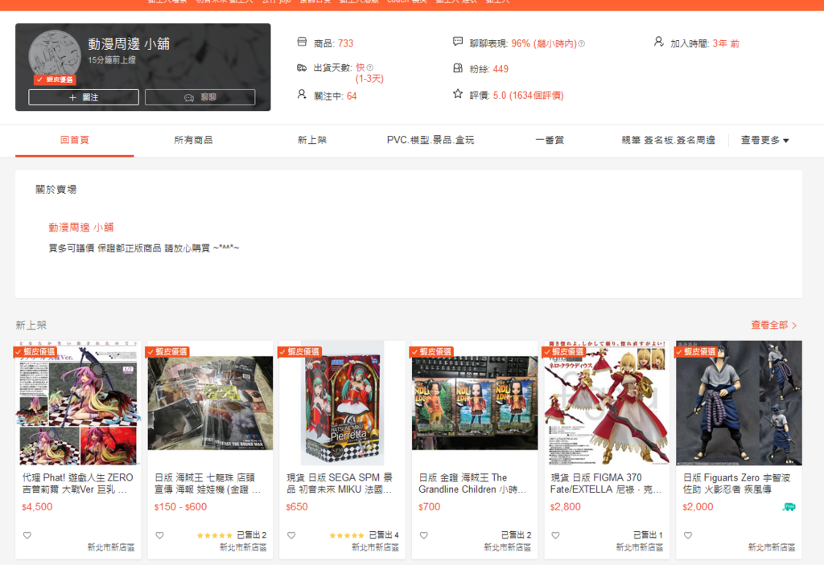Screen dimensions: 824x565
Task: Open rating 5.0 (1634個評價) link
Action: (528, 96)
